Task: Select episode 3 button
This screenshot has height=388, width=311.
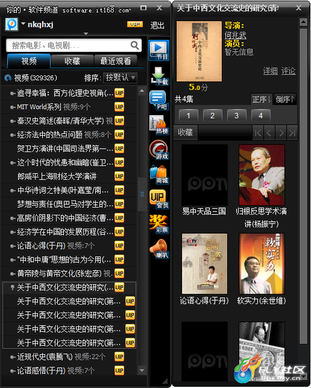Action: point(236,116)
